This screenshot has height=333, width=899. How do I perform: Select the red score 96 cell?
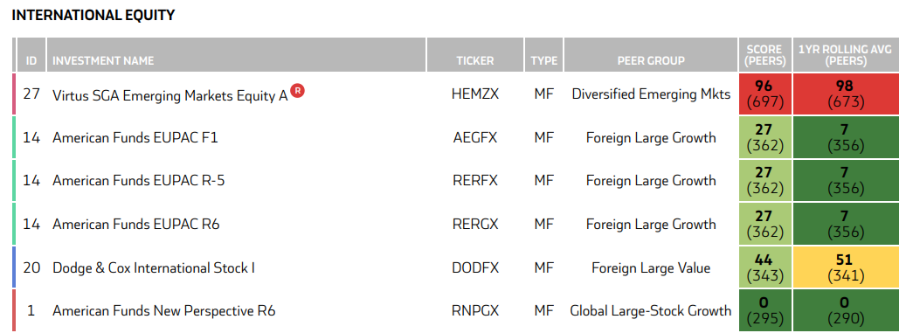[x=764, y=94]
